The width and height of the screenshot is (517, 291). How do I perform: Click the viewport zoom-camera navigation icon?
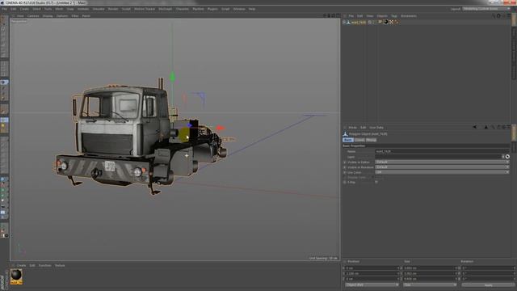[329, 15]
